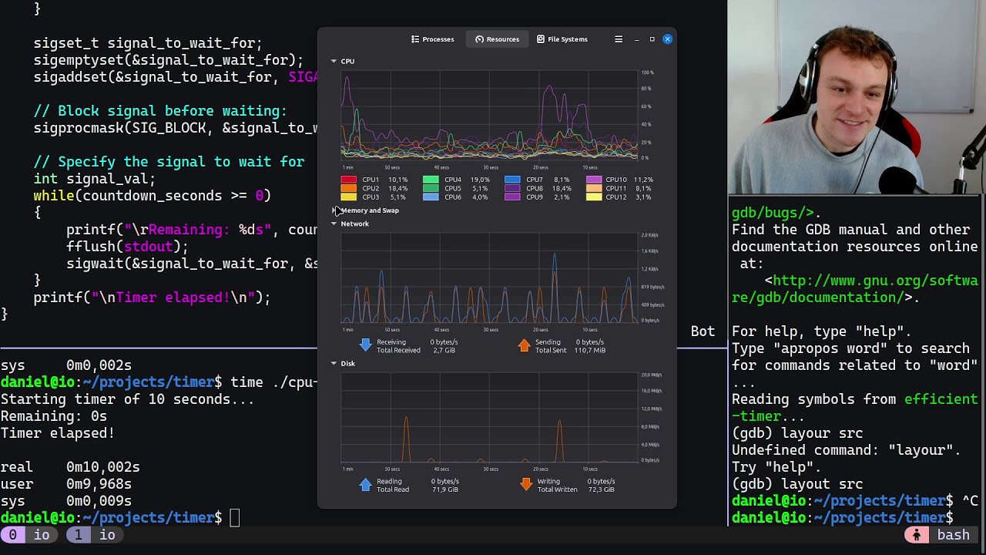The image size is (986, 555).
Task: Pick the CPU3 yellow color swatch
Action: [348, 197]
